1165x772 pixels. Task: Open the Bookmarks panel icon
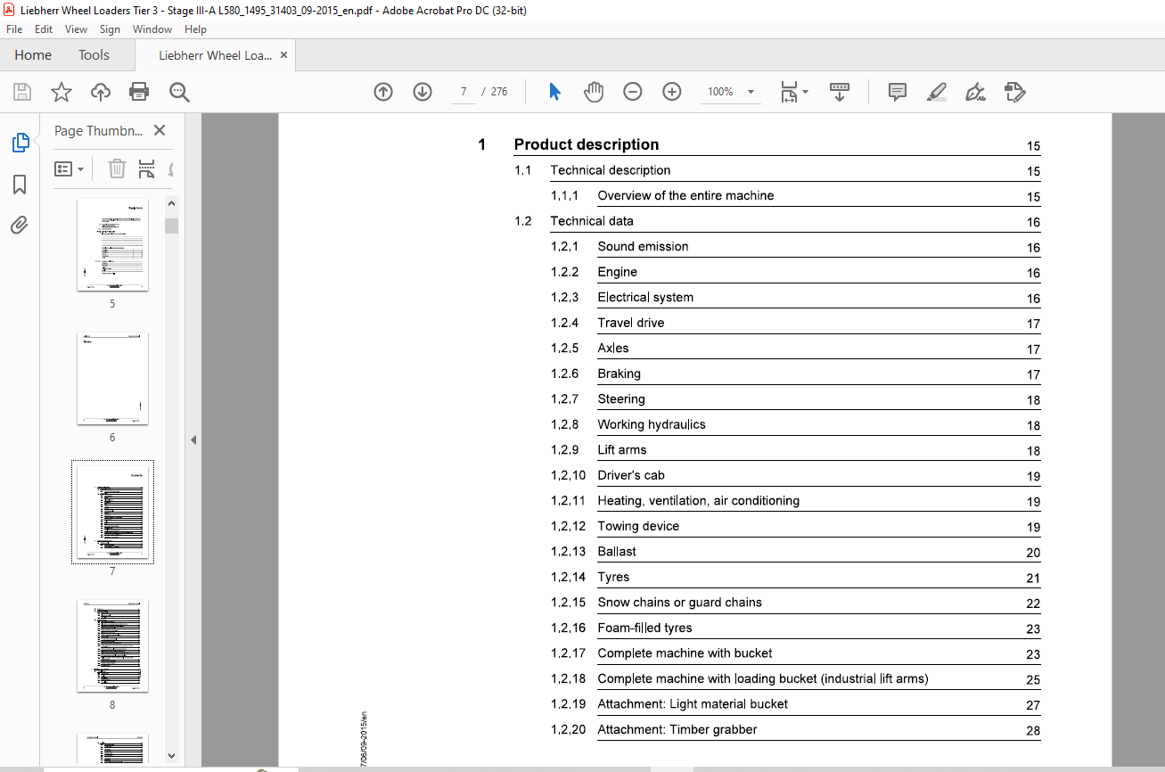click(x=20, y=185)
